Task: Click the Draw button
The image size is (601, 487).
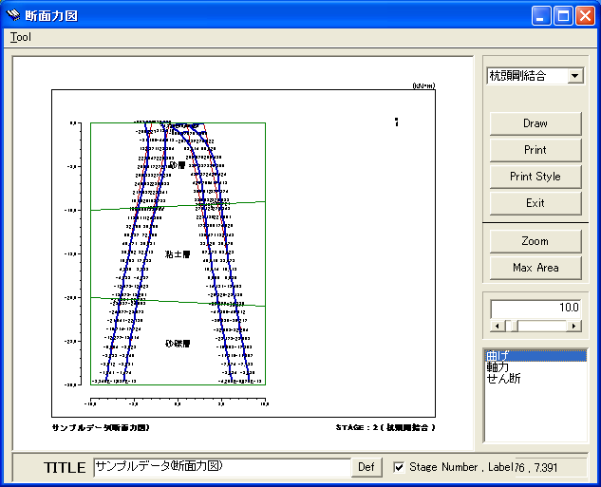Action: point(535,123)
